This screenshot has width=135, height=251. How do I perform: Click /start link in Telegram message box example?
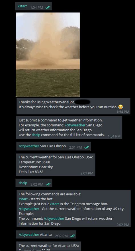(54, 204)
